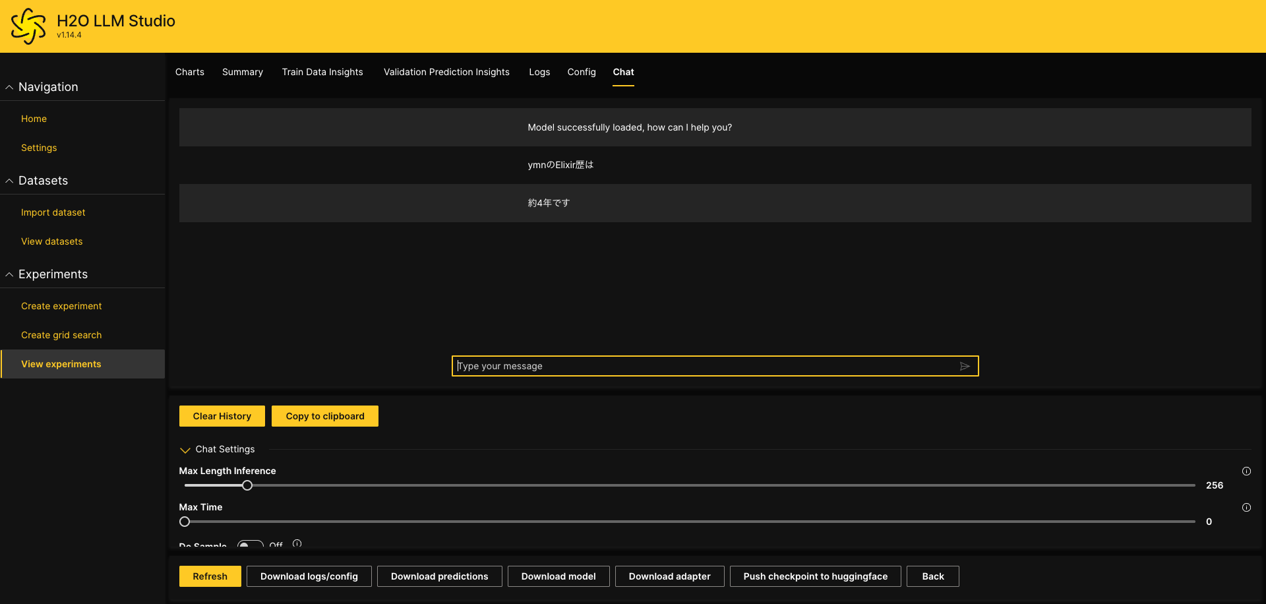Collapse the Navigation section
Image resolution: width=1266 pixels, height=604 pixels.
9,87
